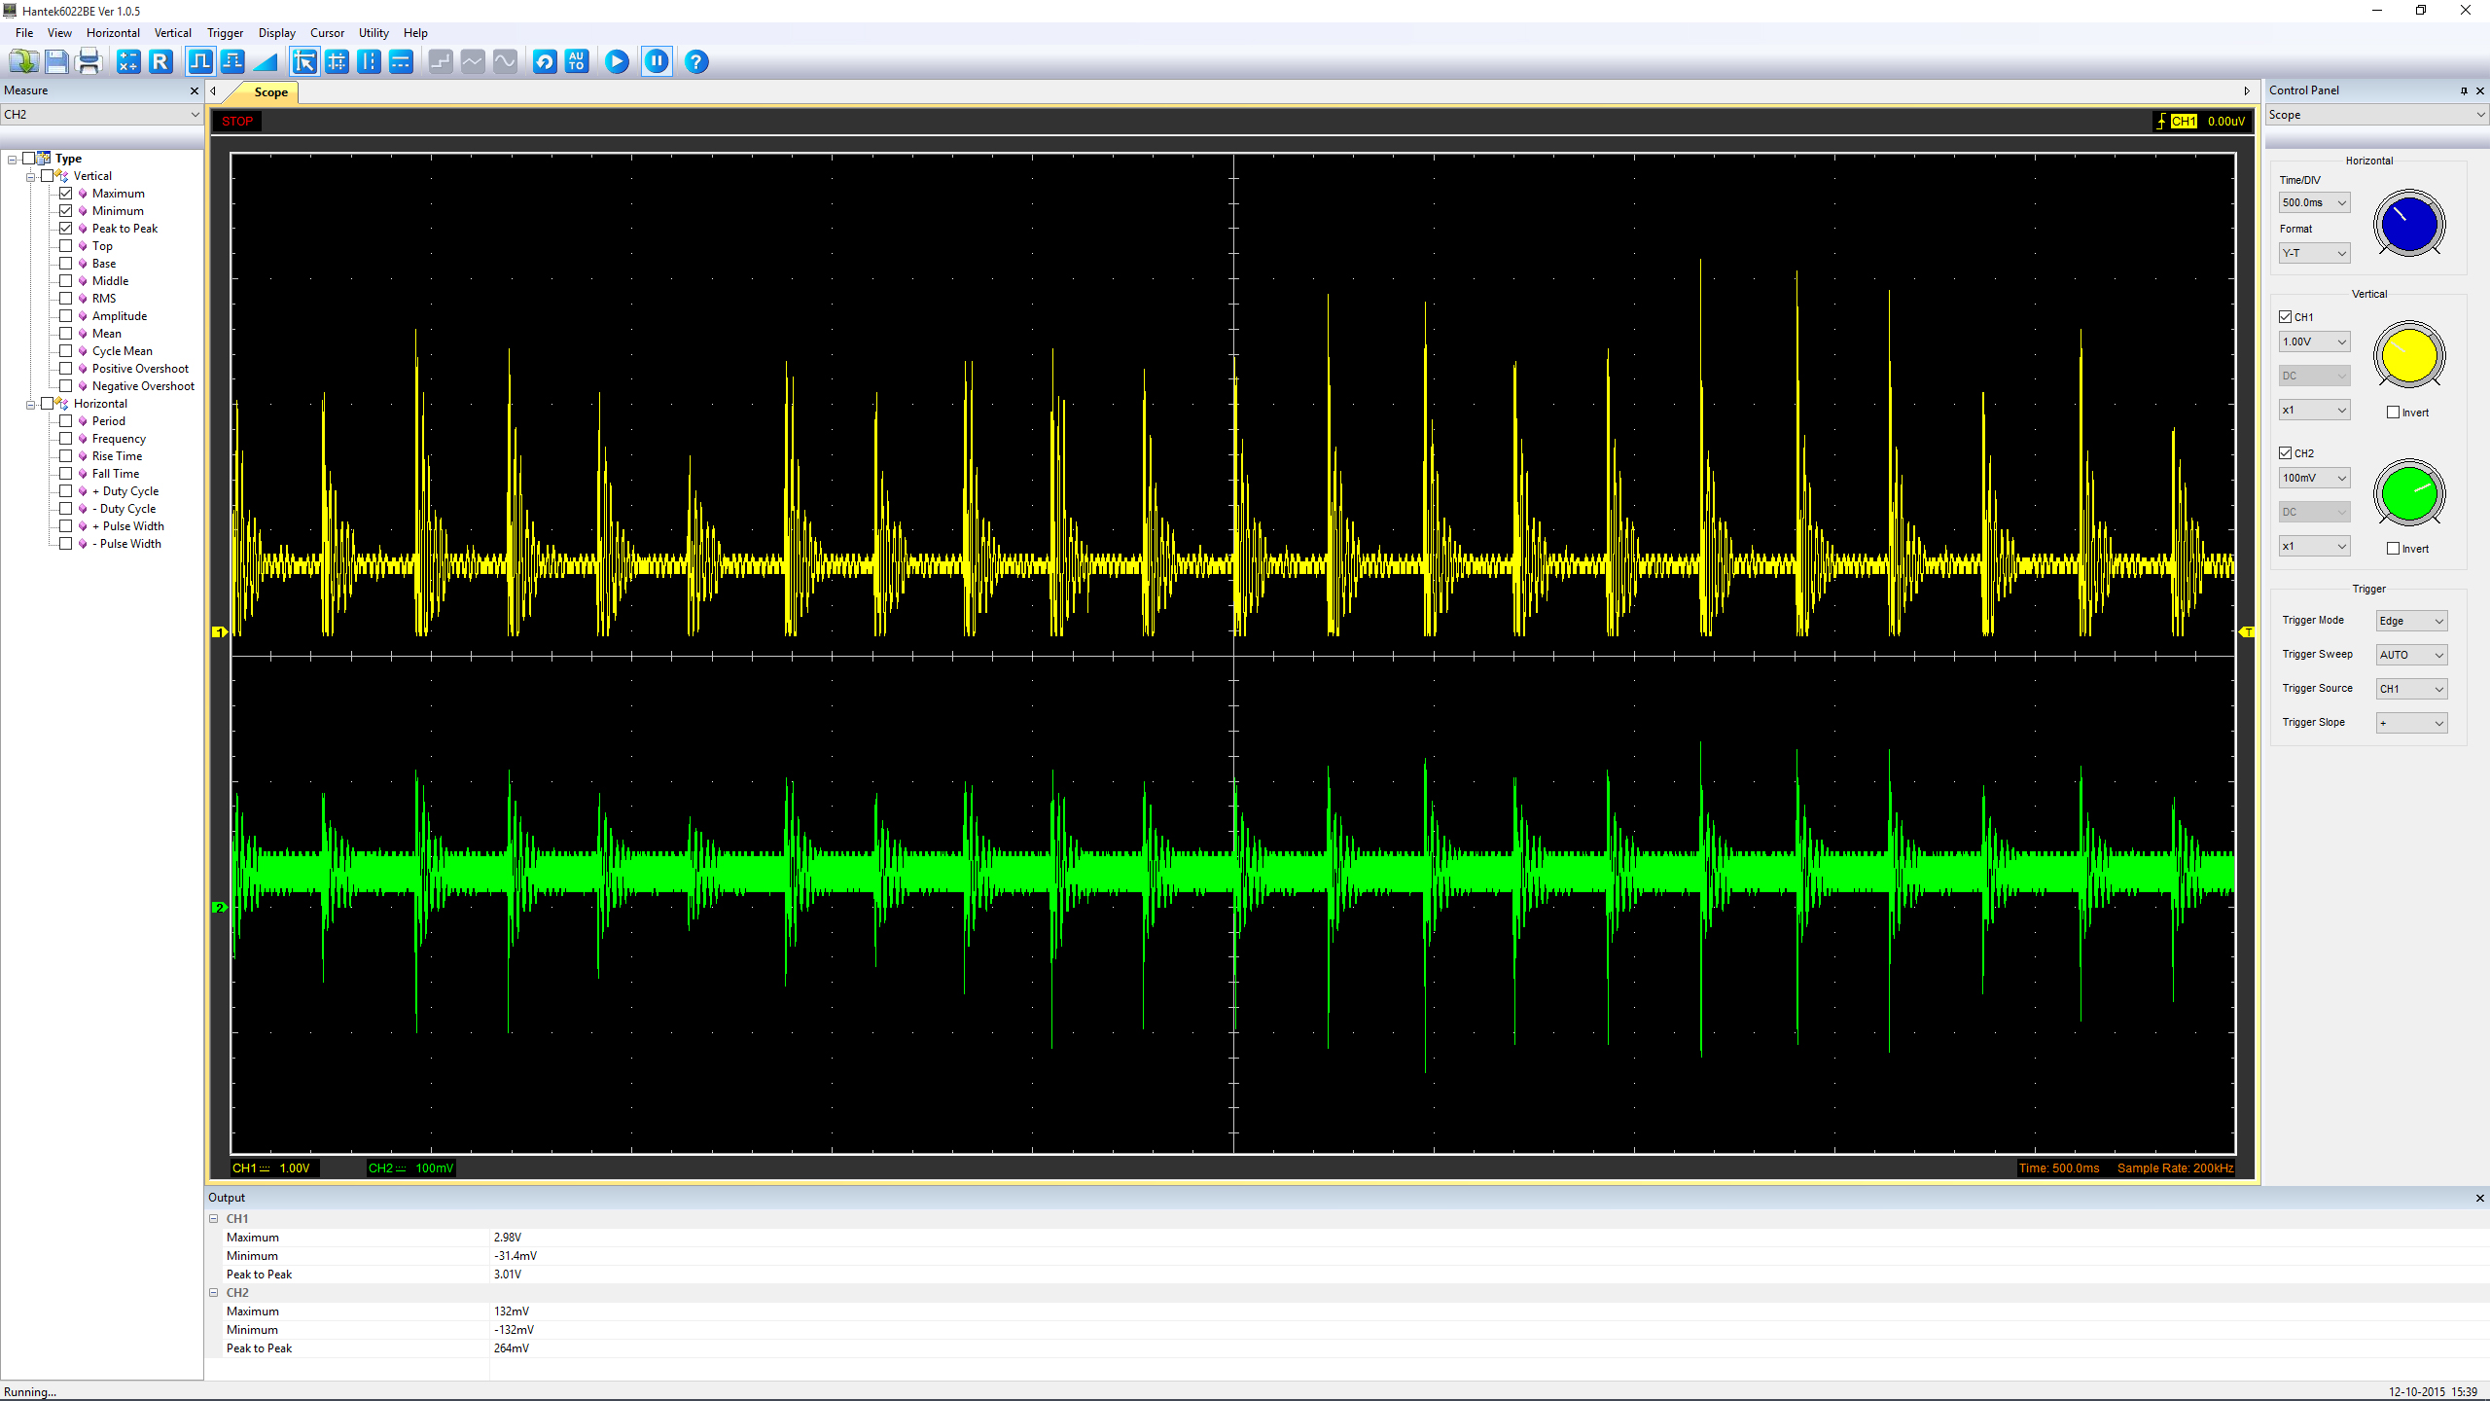Open the Cursor menu
The width and height of the screenshot is (2490, 1401).
(327, 33)
